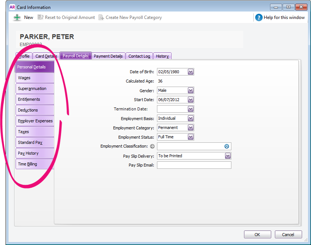The image size is (311, 245).
Task: Click in the Pay Slip Email field
Action: tap(194, 165)
